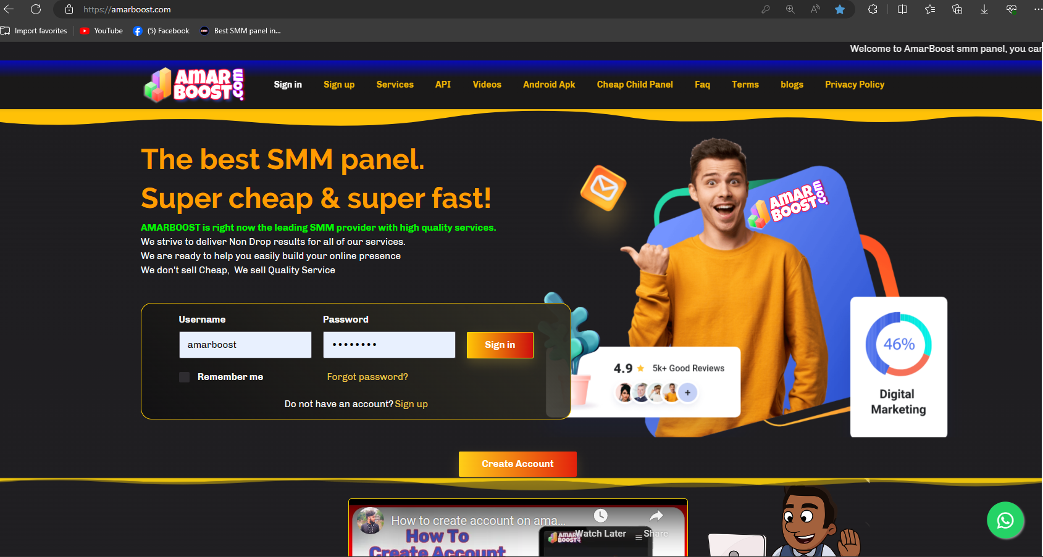
Task: Open the YouTube bookmark in favorites bar
Action: [x=102, y=31]
